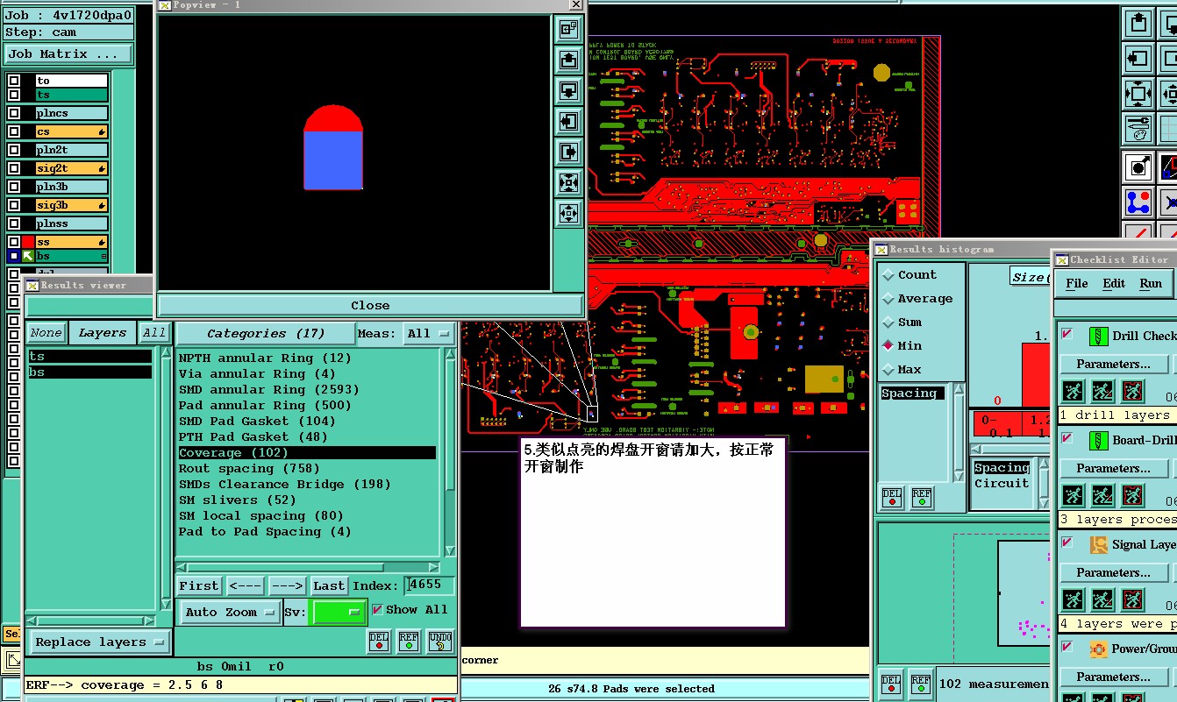Click layers list scroll-up arrow in Results viewer
1177x702 pixels.
[166, 354]
